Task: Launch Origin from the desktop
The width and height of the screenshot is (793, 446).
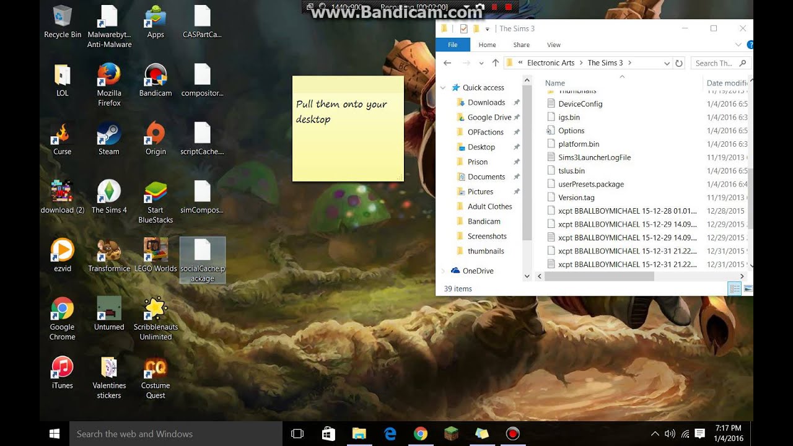Action: pos(156,139)
